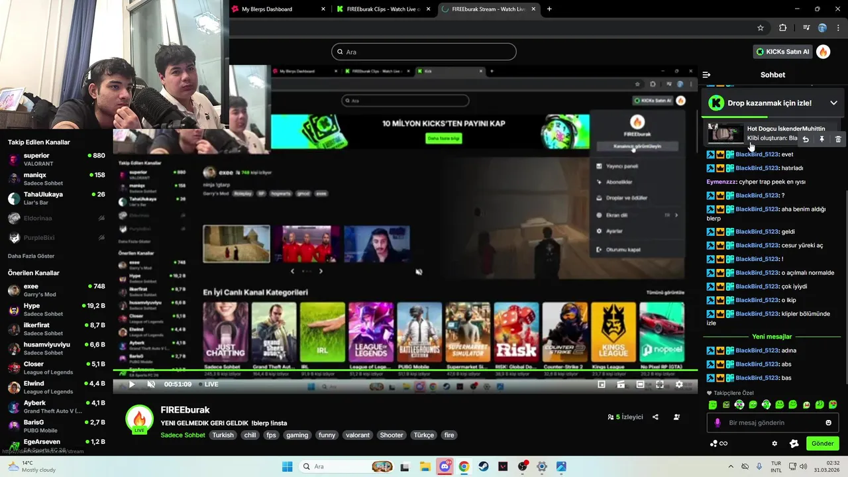Open Windows Start menu
This screenshot has height=477, width=848.
click(287, 466)
